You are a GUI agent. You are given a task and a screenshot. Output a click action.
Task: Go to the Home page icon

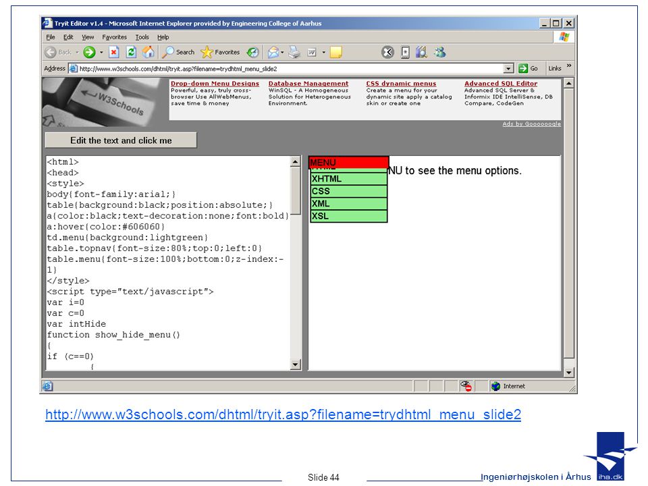click(148, 52)
